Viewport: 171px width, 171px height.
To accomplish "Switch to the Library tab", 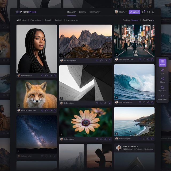I will 83,12.
